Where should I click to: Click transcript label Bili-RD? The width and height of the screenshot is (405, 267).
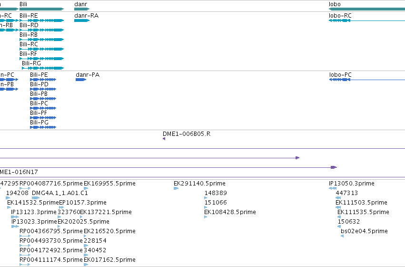(29, 25)
